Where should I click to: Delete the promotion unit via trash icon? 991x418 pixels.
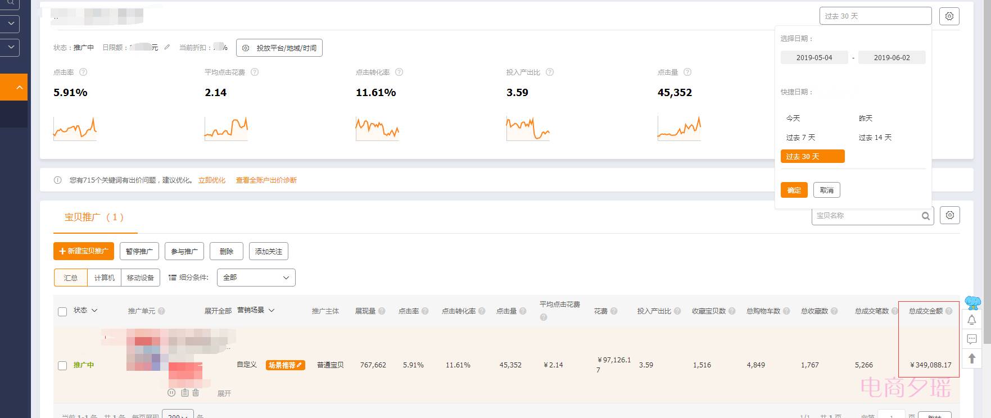[196, 393]
